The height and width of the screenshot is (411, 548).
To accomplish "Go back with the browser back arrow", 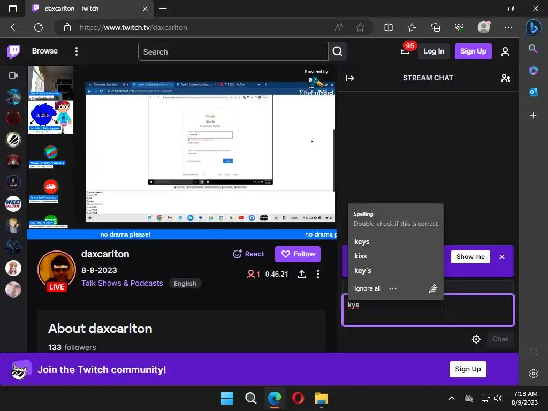I will [x=15, y=27].
